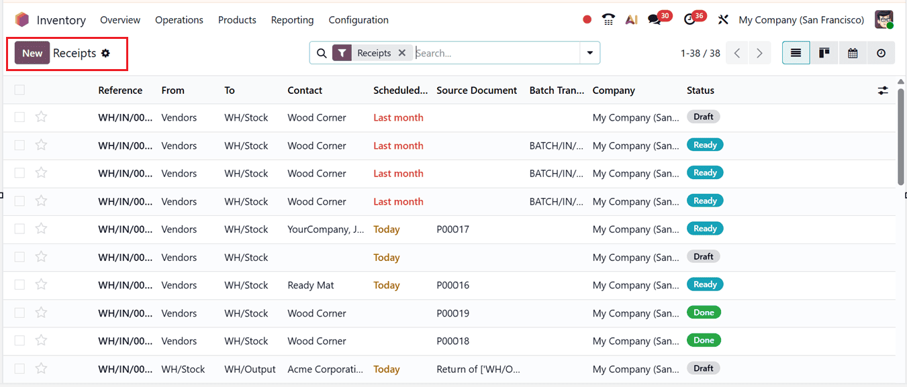
Task: Click the New receipt button
Action: pyautogui.click(x=32, y=52)
